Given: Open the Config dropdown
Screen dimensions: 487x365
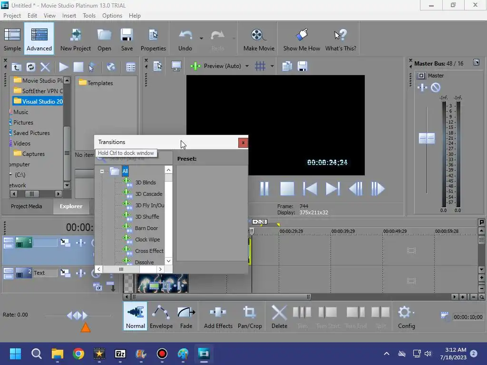Looking at the screenshot, I should tap(406, 317).
